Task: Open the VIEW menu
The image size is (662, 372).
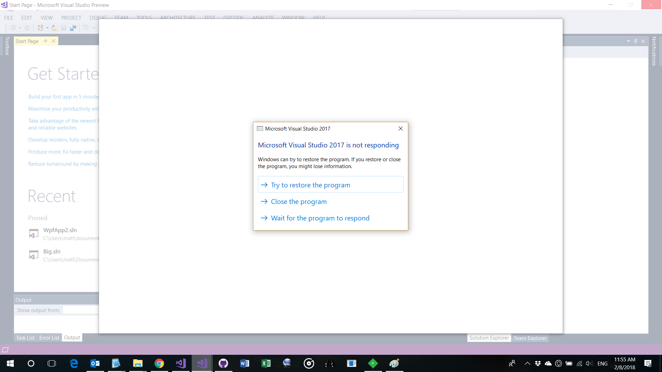Action: pyautogui.click(x=47, y=18)
